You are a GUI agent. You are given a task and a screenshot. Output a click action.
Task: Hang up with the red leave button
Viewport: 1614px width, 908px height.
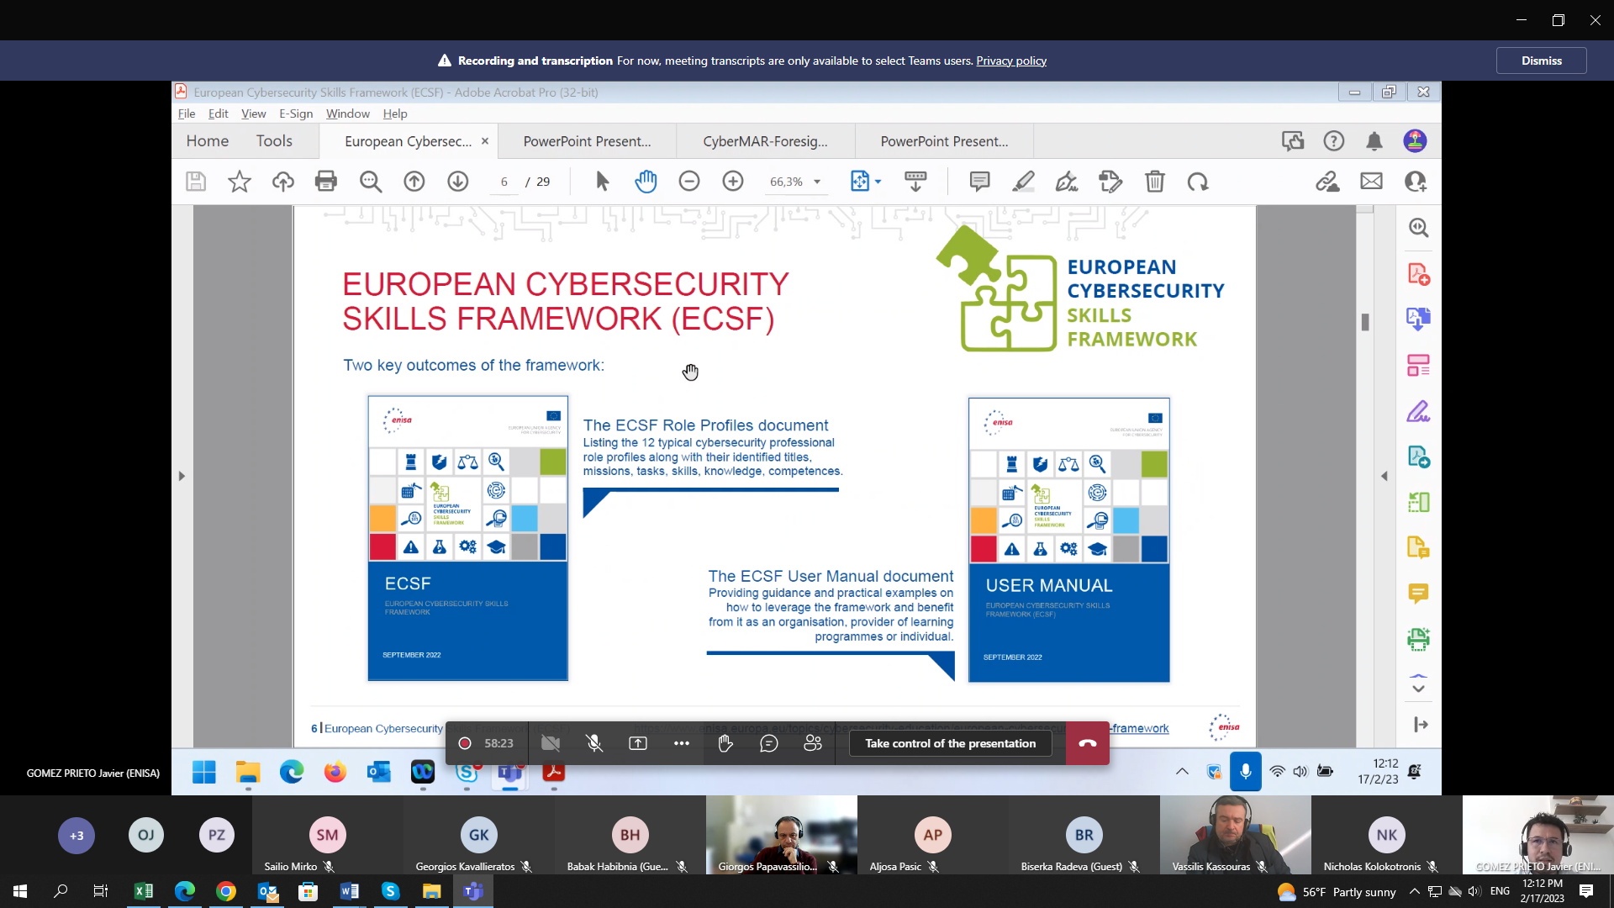click(x=1087, y=743)
